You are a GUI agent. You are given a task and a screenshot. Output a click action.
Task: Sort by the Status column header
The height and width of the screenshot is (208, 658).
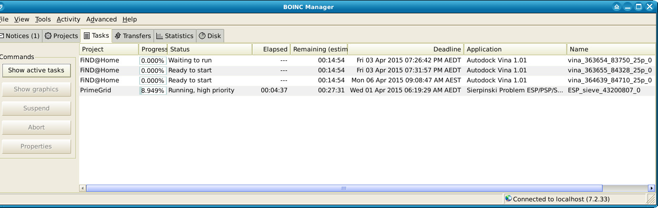pyautogui.click(x=210, y=49)
